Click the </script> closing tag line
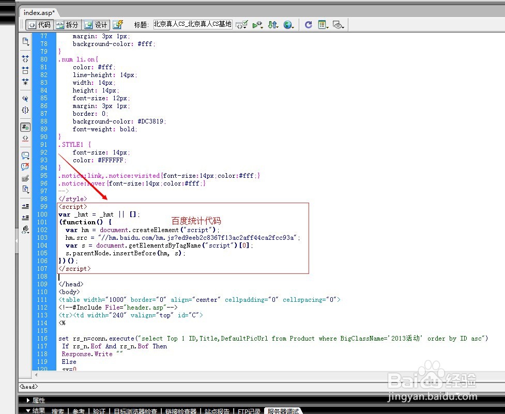The width and height of the screenshot is (505, 414). point(74,268)
